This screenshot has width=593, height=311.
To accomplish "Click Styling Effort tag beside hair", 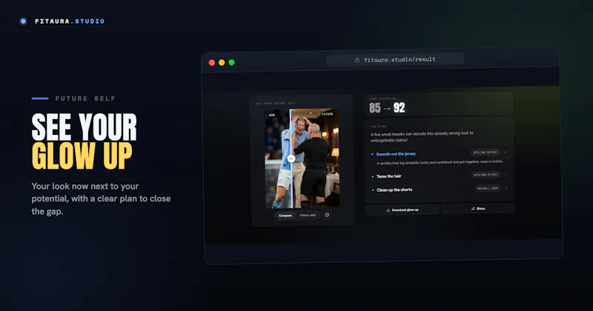I will pos(486,175).
